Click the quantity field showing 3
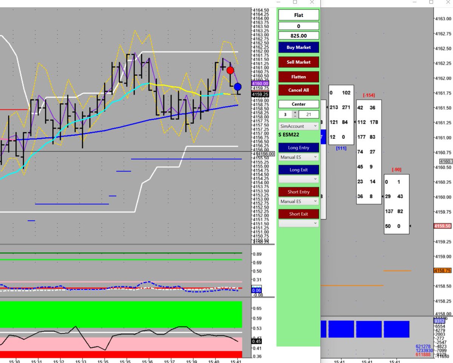Screen dimensions: 453x363 tap(285, 115)
